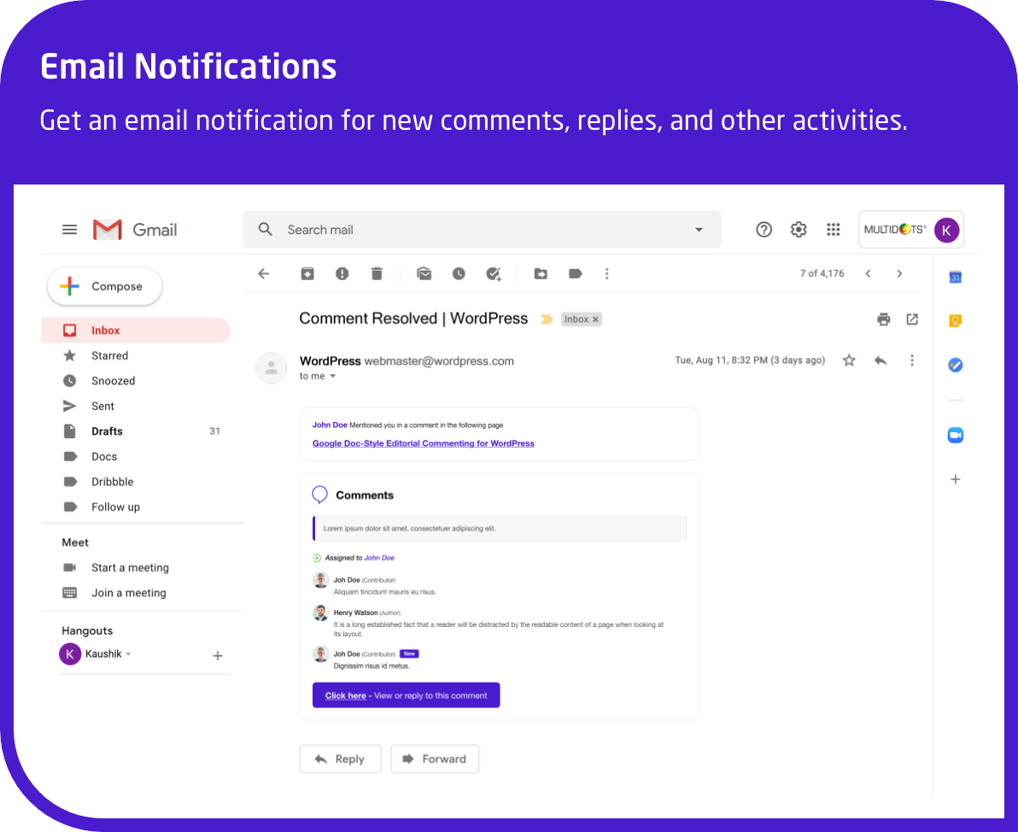Click the '7 of 4,176' counter
The width and height of the screenshot is (1018, 832).
(822, 273)
